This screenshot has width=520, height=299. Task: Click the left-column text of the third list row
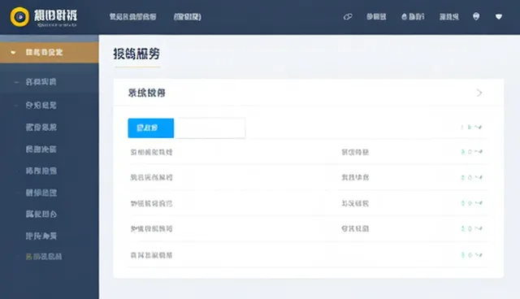pyautogui.click(x=152, y=204)
